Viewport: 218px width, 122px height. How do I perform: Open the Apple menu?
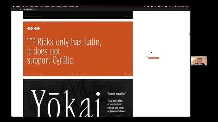pos(14,6)
